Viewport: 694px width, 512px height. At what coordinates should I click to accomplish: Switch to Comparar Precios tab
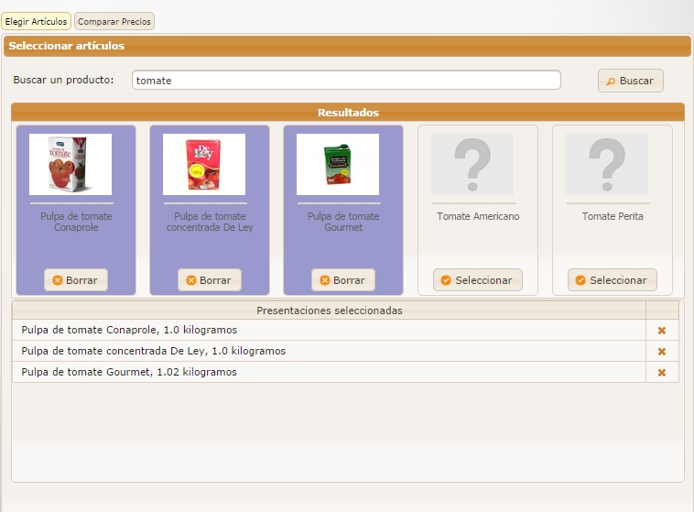coord(114,21)
